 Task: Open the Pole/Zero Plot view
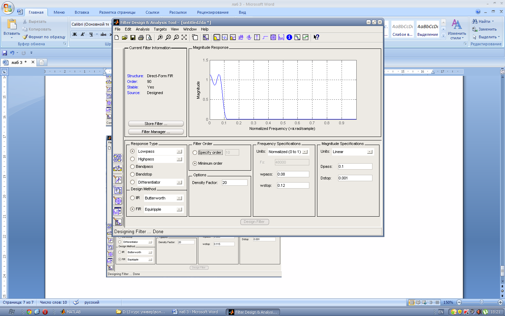coord(273,37)
